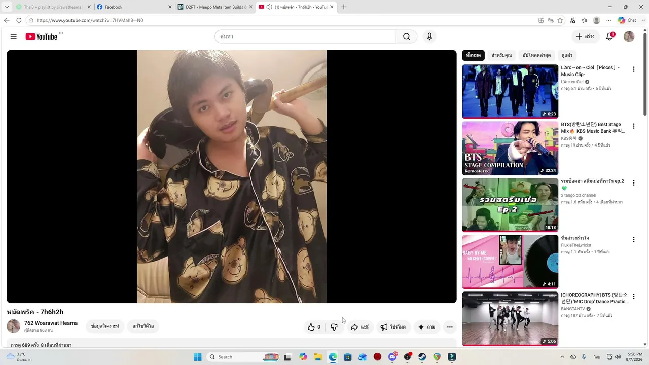This screenshot has width=649, height=365.
Task: Reload the current page
Action: coord(19,20)
